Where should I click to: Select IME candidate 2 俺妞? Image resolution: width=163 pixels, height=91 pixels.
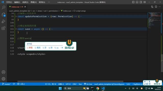tap(37, 48)
